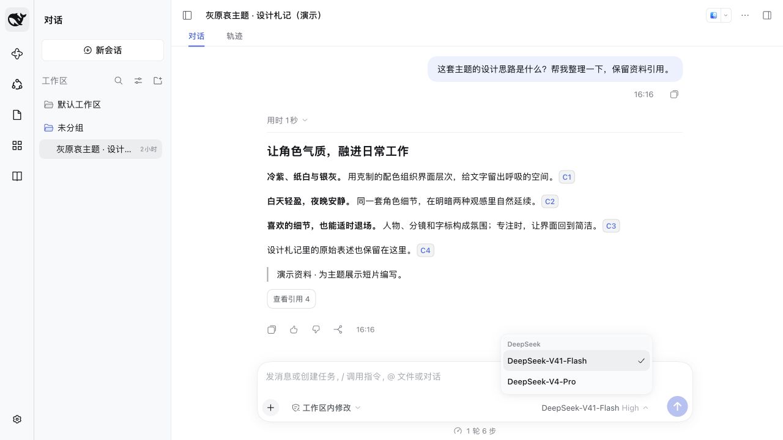
Task: Open citation C4 badge
Action: pyautogui.click(x=425, y=251)
